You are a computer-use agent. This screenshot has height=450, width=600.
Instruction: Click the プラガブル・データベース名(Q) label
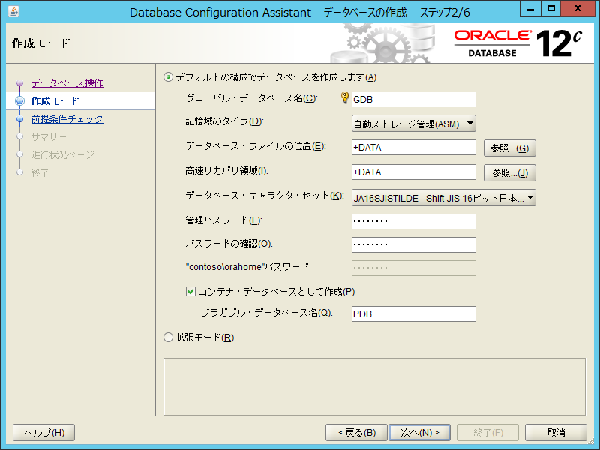[267, 313]
